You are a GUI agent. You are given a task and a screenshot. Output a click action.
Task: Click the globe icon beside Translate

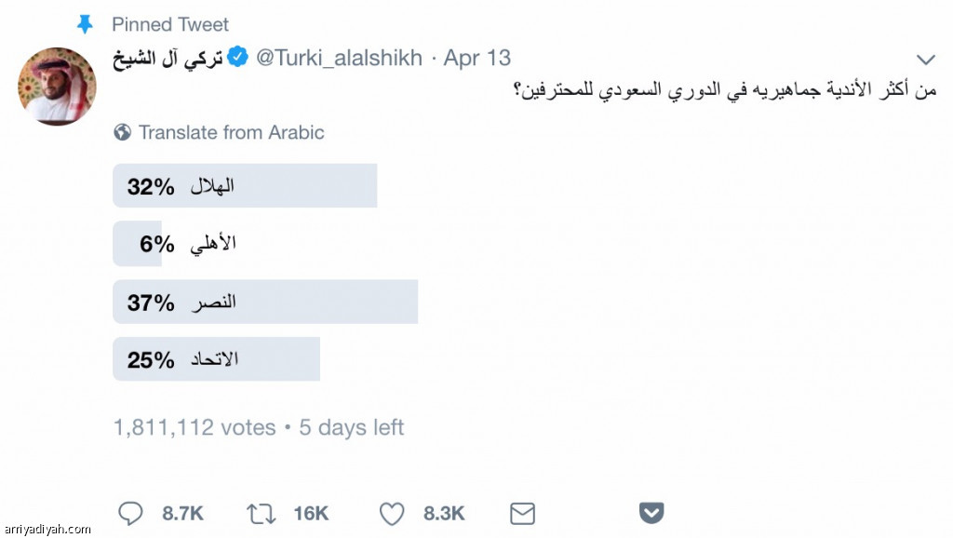pos(122,132)
